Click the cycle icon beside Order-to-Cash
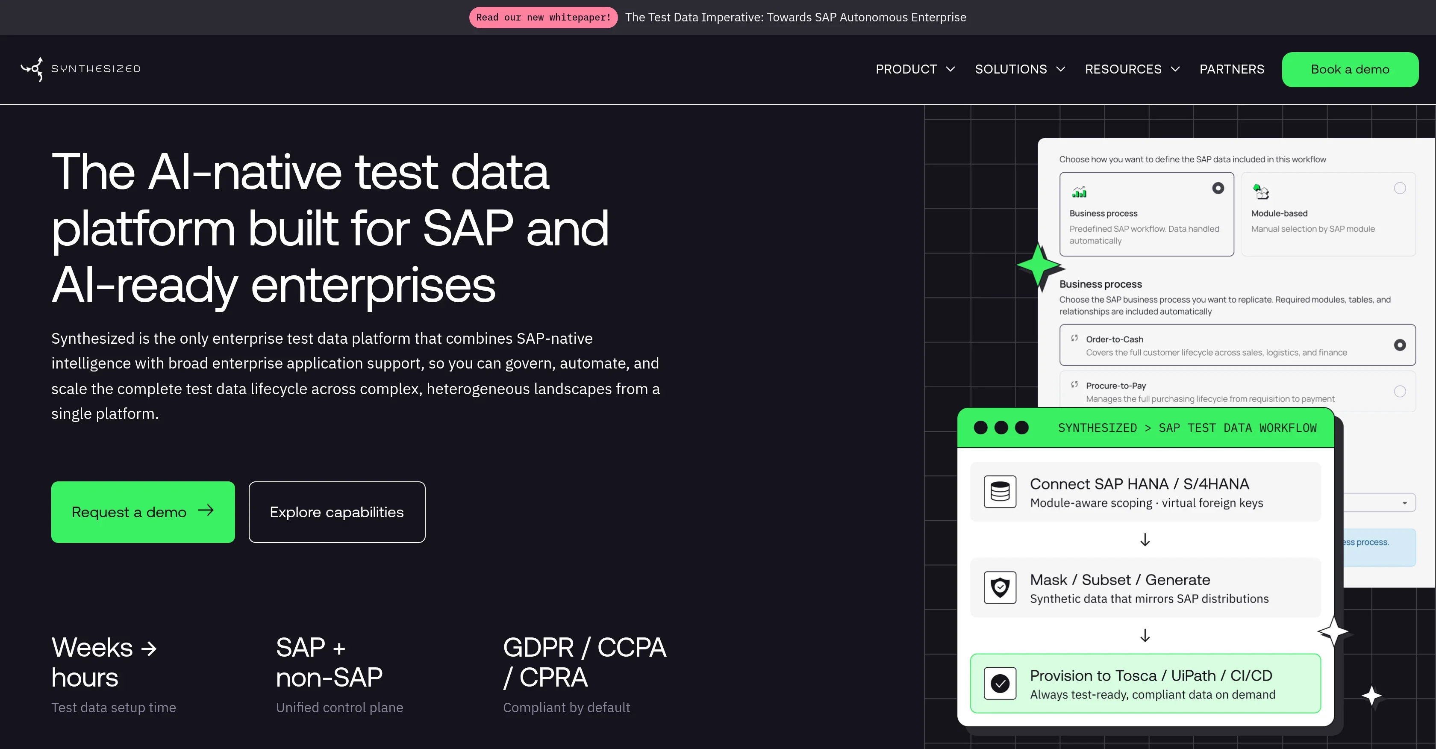The image size is (1436, 749). (1074, 338)
